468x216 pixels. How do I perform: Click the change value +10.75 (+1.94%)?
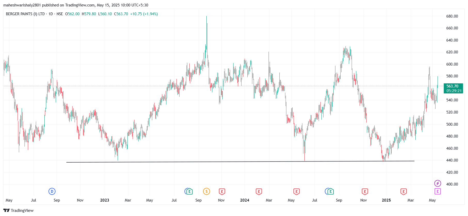coord(144,14)
